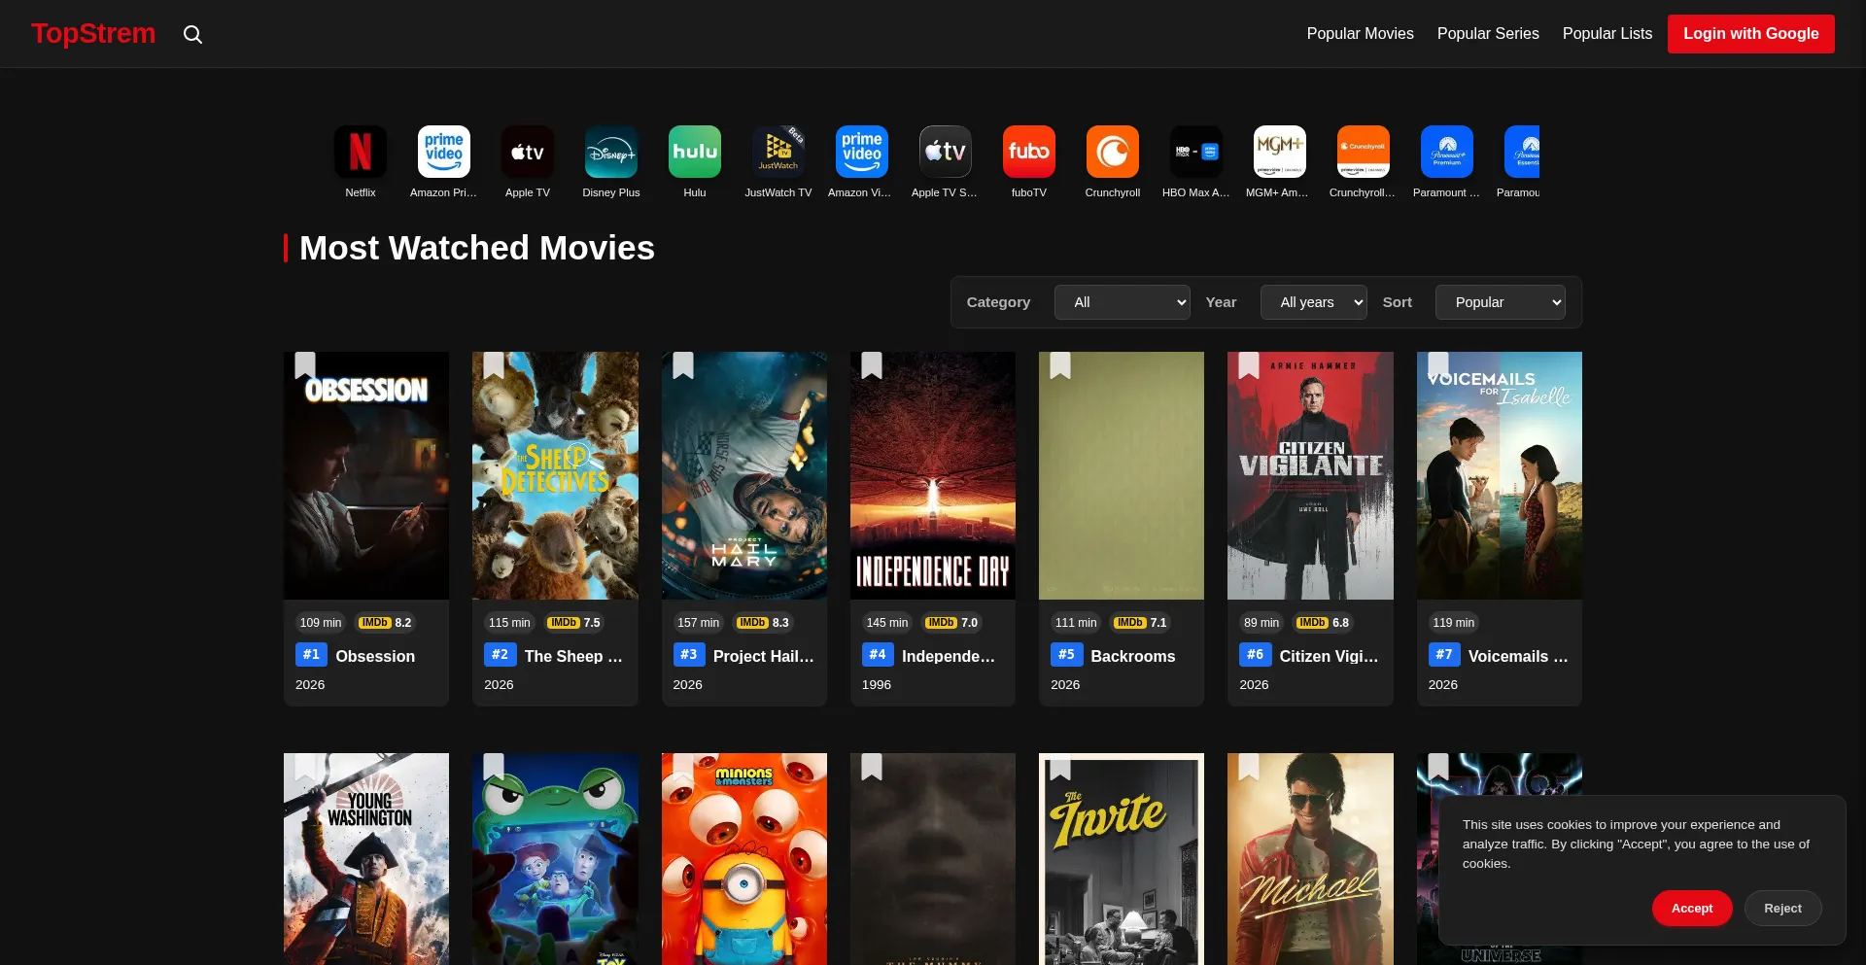Open The Invite movie poster
This screenshot has width=1866, height=965.
pos(1122,859)
